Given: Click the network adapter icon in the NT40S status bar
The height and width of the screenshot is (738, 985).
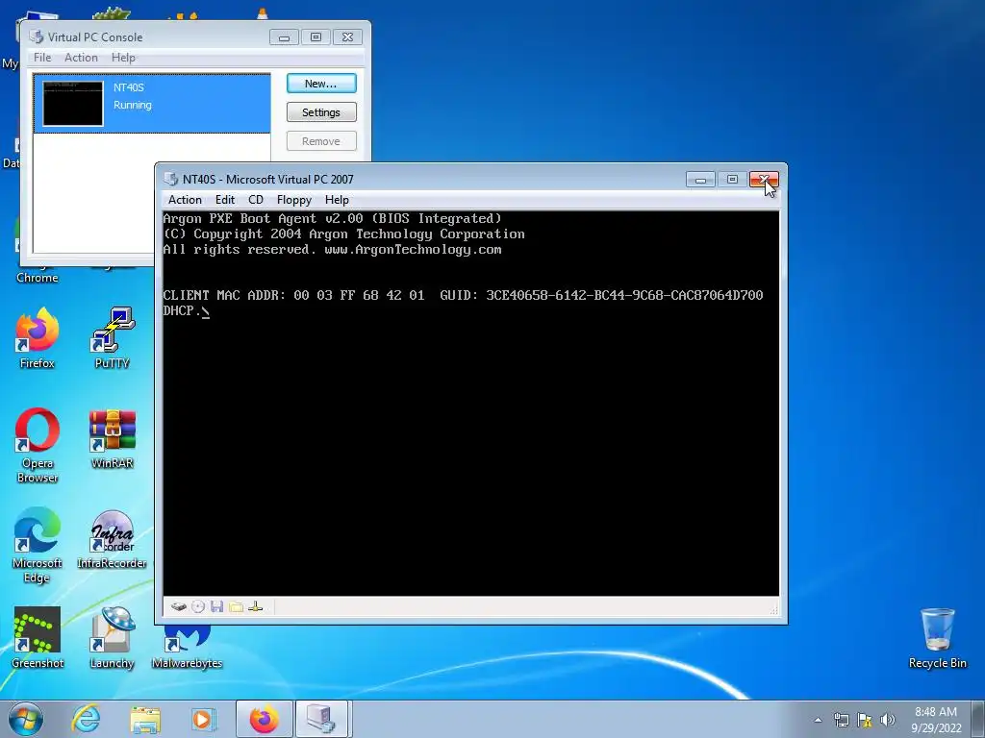Looking at the screenshot, I should (x=256, y=607).
